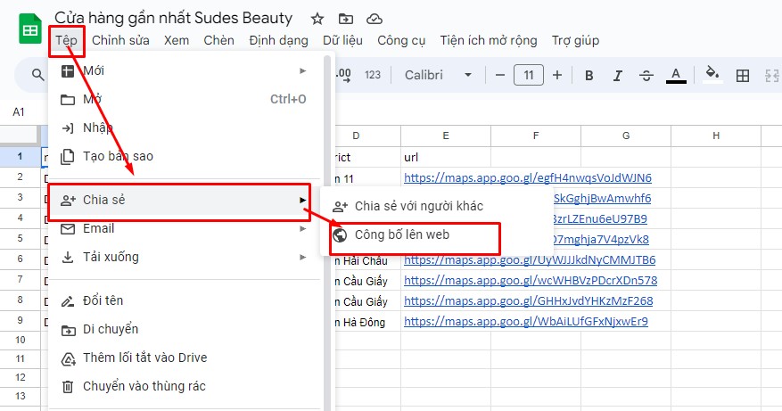The width and height of the screenshot is (782, 411).
Task: Select the column G header
Action: click(626, 136)
